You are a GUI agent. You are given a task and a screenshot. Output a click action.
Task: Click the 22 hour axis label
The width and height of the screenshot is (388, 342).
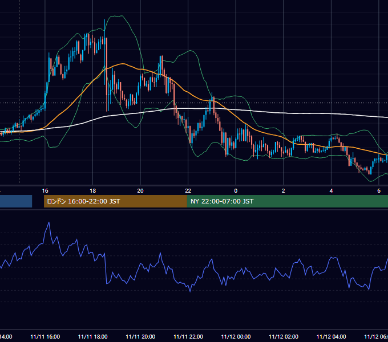[188, 191]
